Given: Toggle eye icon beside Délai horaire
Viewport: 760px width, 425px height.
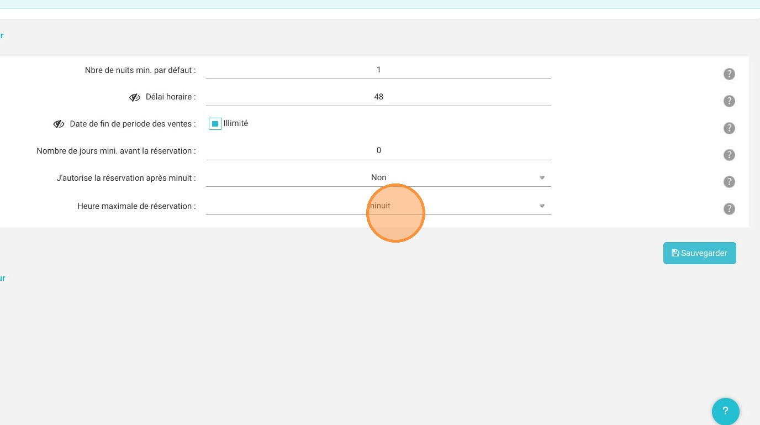Looking at the screenshot, I should pyautogui.click(x=135, y=97).
